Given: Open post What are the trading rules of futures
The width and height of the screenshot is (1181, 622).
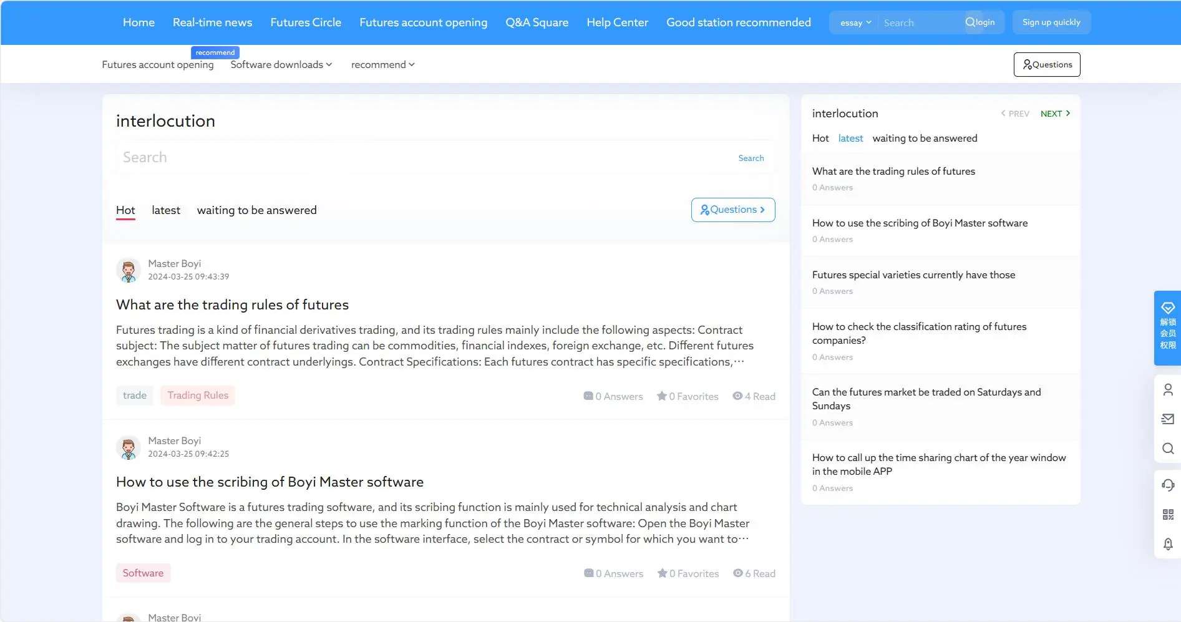Looking at the screenshot, I should click(x=232, y=304).
